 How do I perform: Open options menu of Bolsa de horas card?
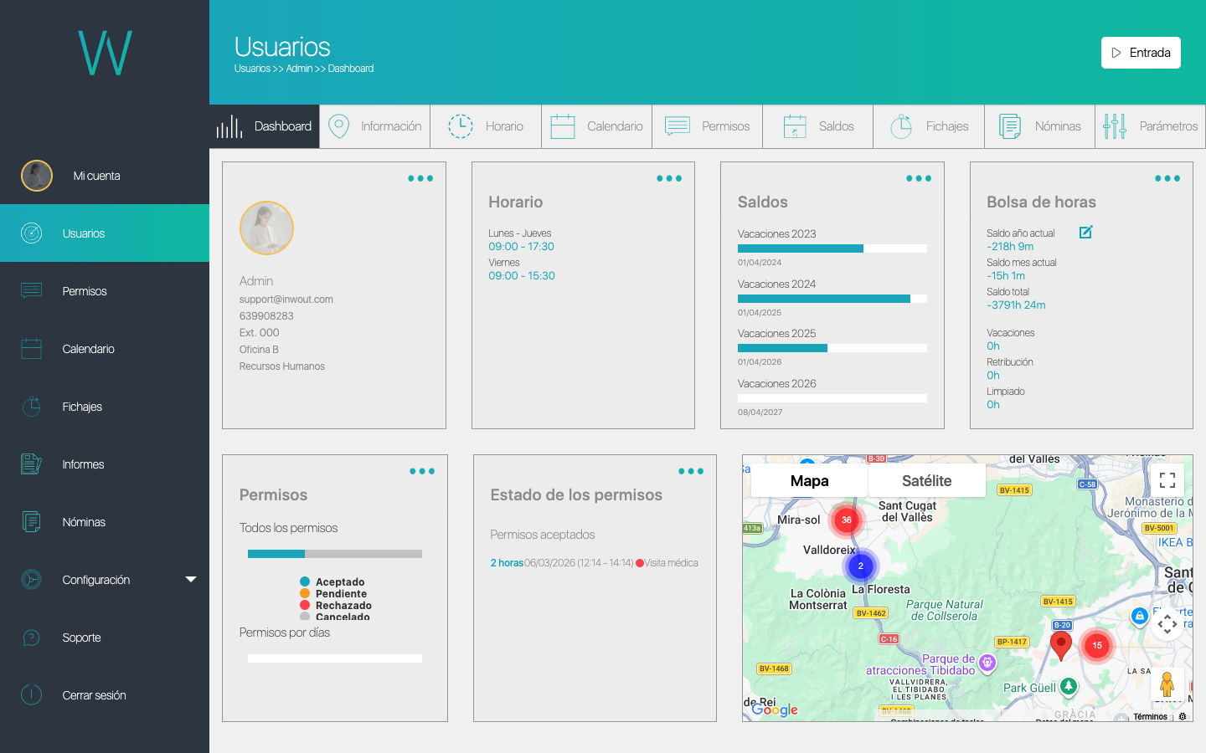pyautogui.click(x=1167, y=178)
